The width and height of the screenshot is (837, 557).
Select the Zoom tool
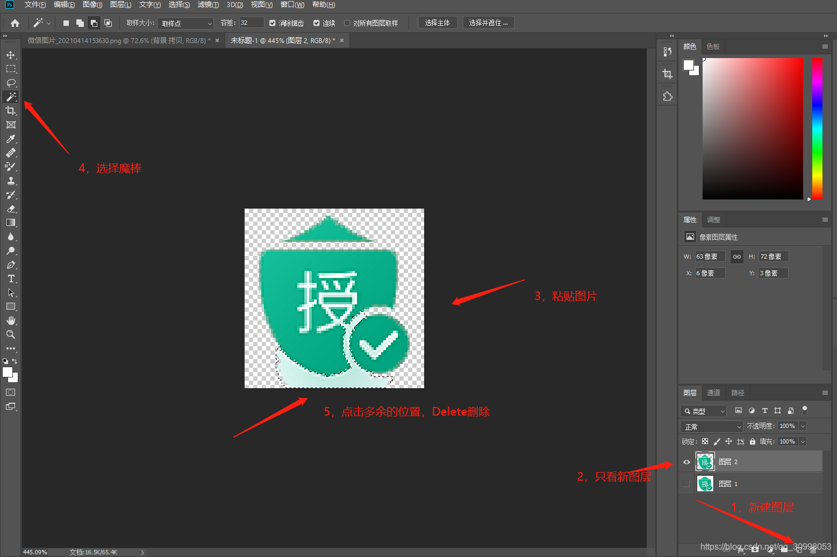11,334
